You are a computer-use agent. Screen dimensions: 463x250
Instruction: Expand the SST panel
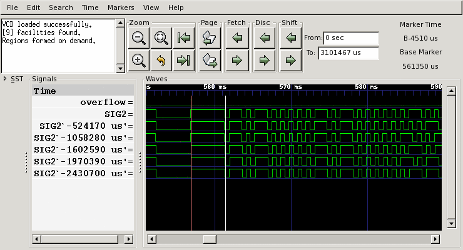click(x=5, y=79)
